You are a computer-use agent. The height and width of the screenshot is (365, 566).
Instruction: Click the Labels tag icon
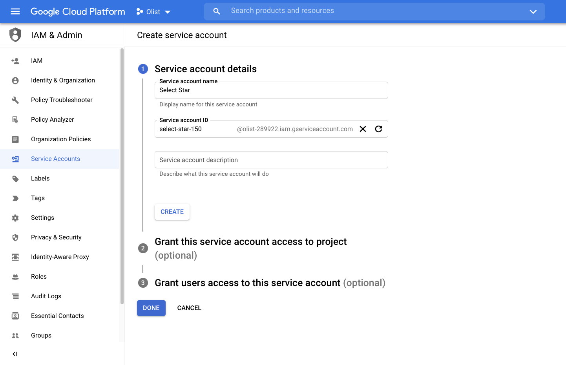pyautogui.click(x=15, y=179)
